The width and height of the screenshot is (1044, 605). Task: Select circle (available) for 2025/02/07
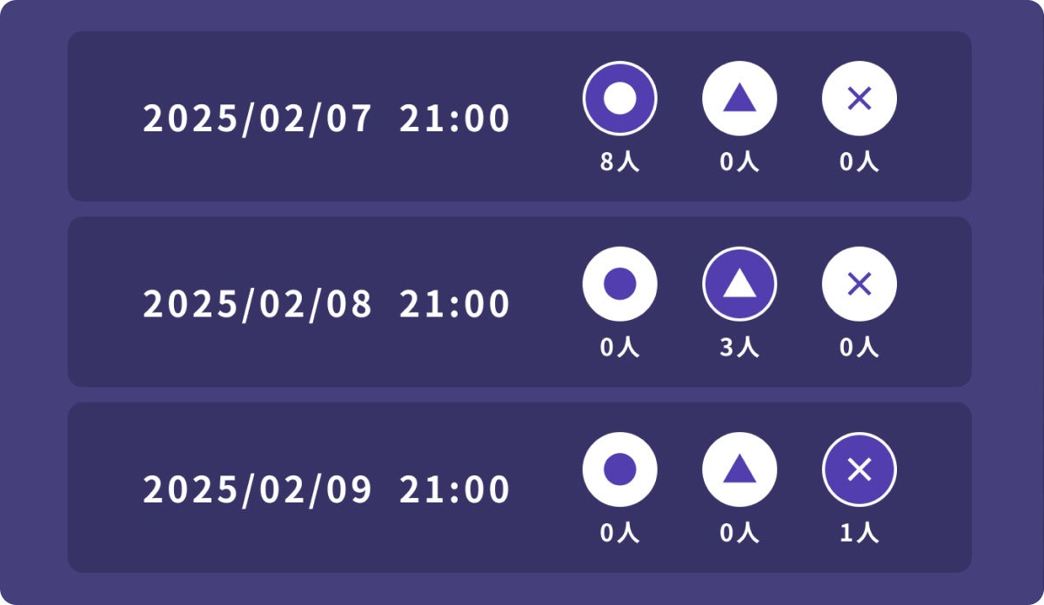619,98
